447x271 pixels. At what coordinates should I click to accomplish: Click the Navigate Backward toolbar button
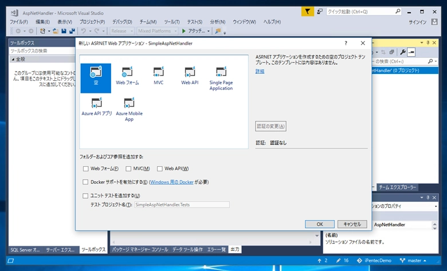pyautogui.click(x=18, y=31)
